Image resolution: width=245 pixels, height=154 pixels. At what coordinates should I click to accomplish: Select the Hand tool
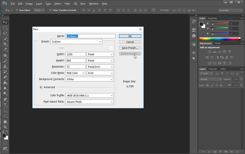(x=5, y=121)
